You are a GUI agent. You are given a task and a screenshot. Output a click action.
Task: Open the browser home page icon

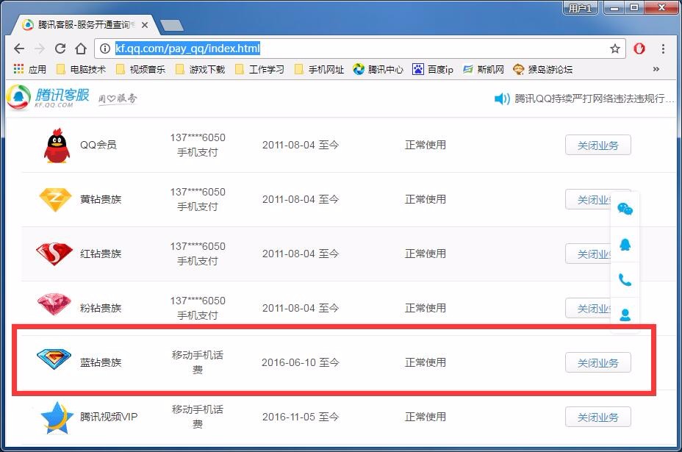tap(80, 49)
